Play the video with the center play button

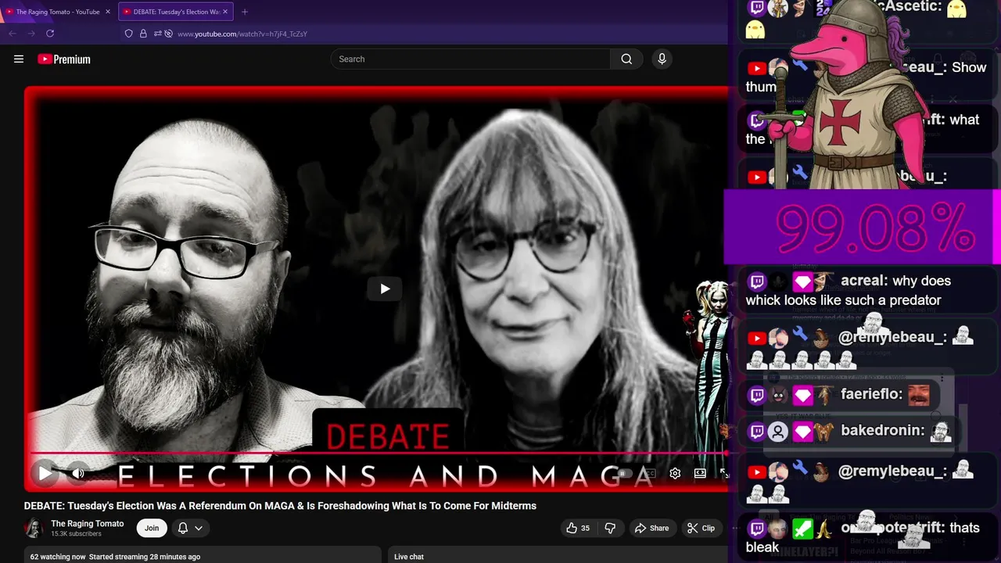[x=385, y=289]
